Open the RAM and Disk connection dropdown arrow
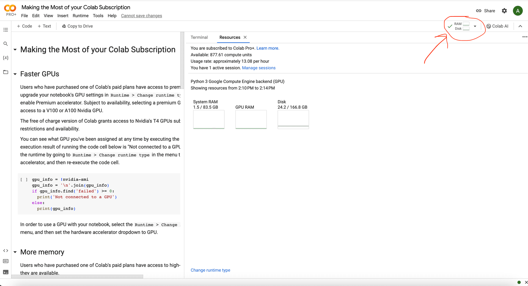This screenshot has width=528, height=286. (x=475, y=26)
